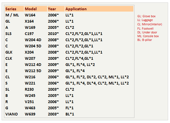The image size is (170, 123).
Task: Select the W639 model cell
Action: click(x=30, y=114)
